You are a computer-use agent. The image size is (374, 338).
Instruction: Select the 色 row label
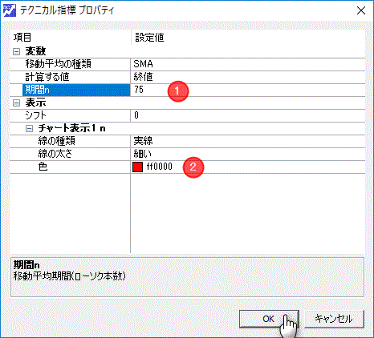(43, 167)
